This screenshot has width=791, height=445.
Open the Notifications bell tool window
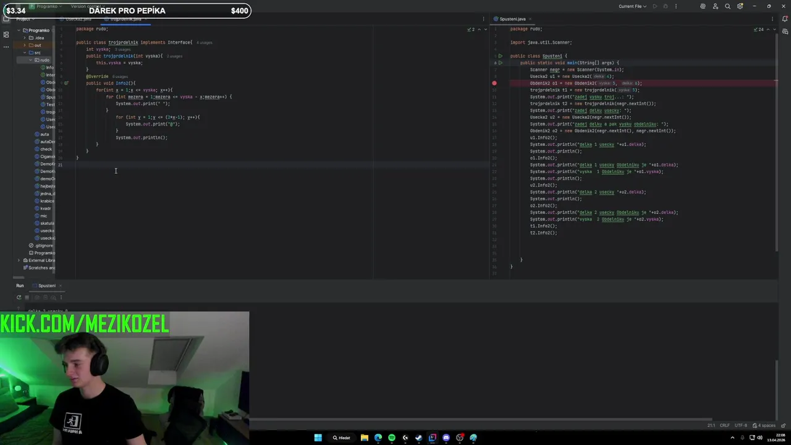[x=785, y=19]
